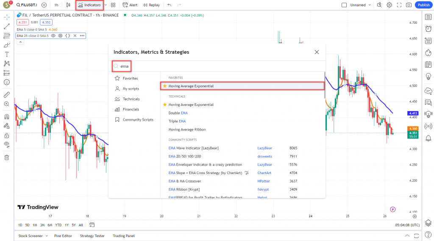
Task: Open chart settings gear in top bar
Action: click(389, 5)
